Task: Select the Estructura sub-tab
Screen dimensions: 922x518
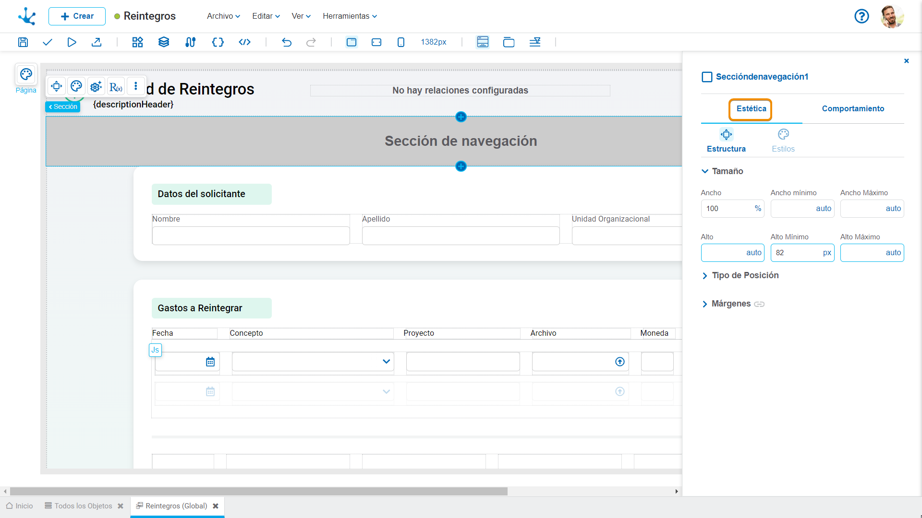Action: tap(726, 141)
